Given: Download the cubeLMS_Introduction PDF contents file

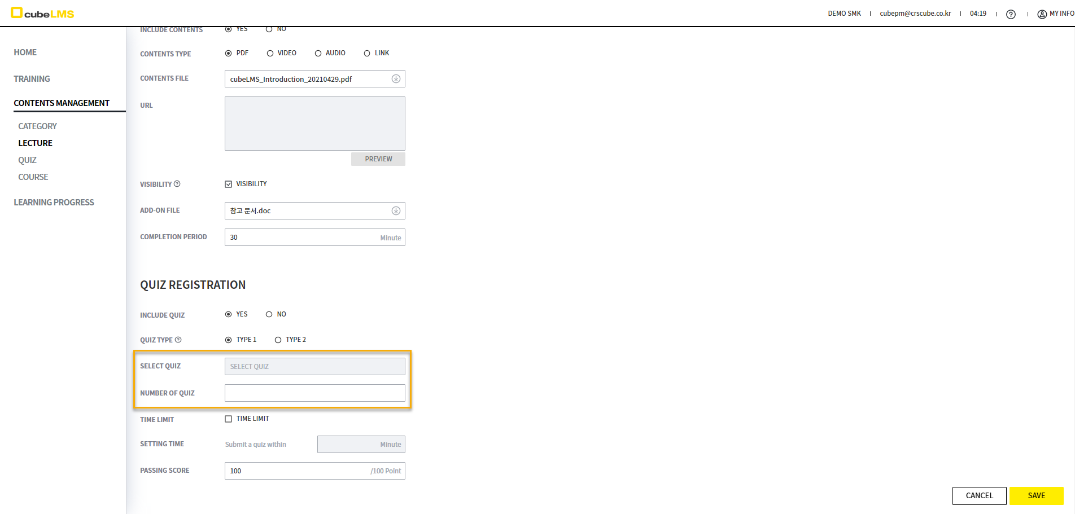Looking at the screenshot, I should click(x=396, y=79).
